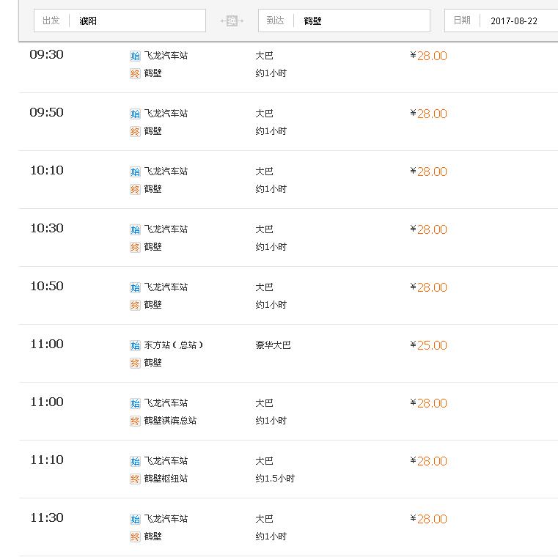Viewport: 558px width, 560px height.
Task: Click the 始 icon in the 鹤壁淇滨总站 row
Action: click(x=135, y=403)
